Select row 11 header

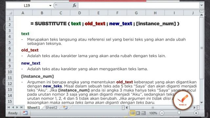pos(10,78)
